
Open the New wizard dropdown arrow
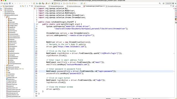click(x=3, y=3)
